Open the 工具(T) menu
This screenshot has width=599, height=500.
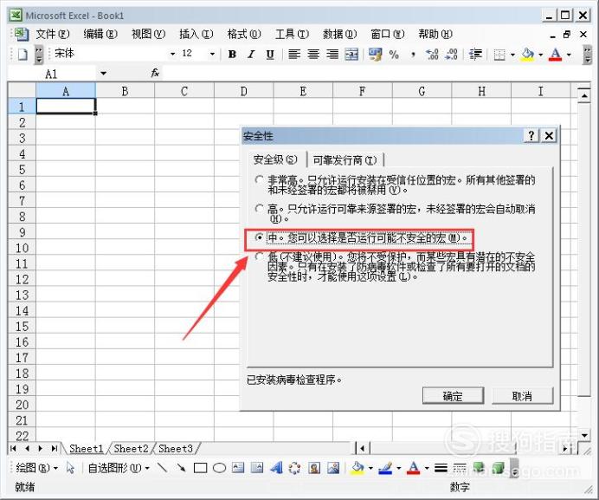coord(292,34)
